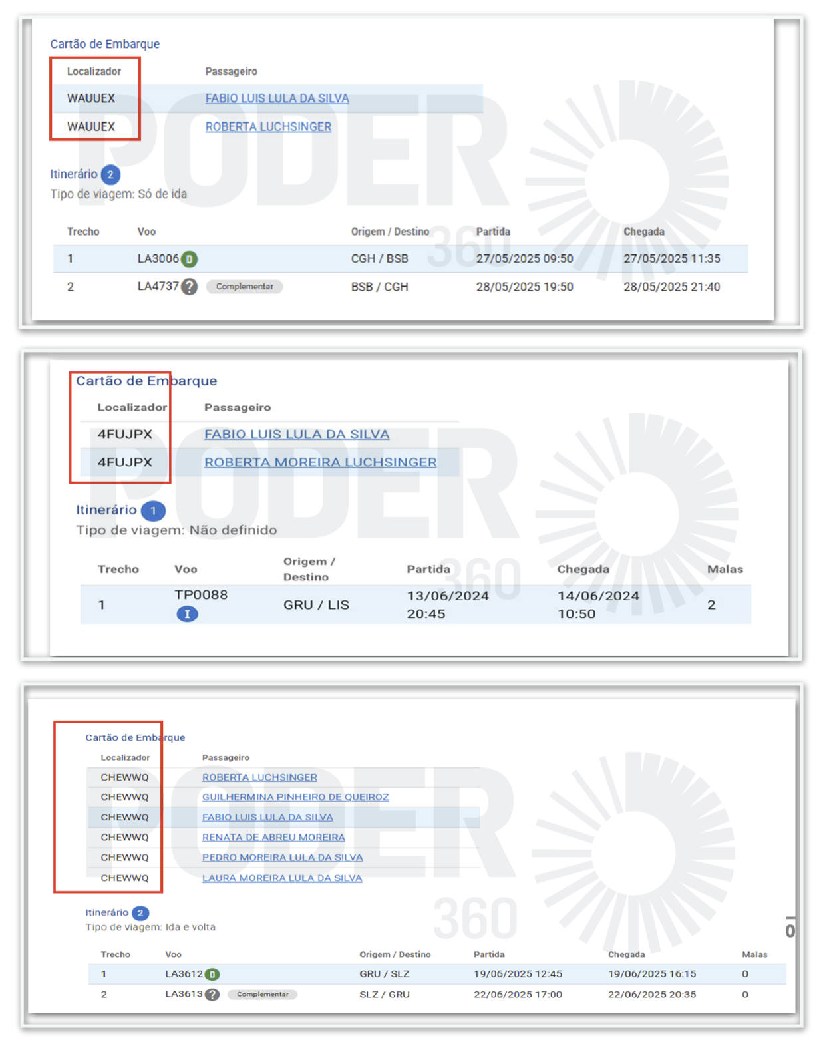Open the Renata de Abreu Moreira link
This screenshot has height=1046, width=821.
273,837
